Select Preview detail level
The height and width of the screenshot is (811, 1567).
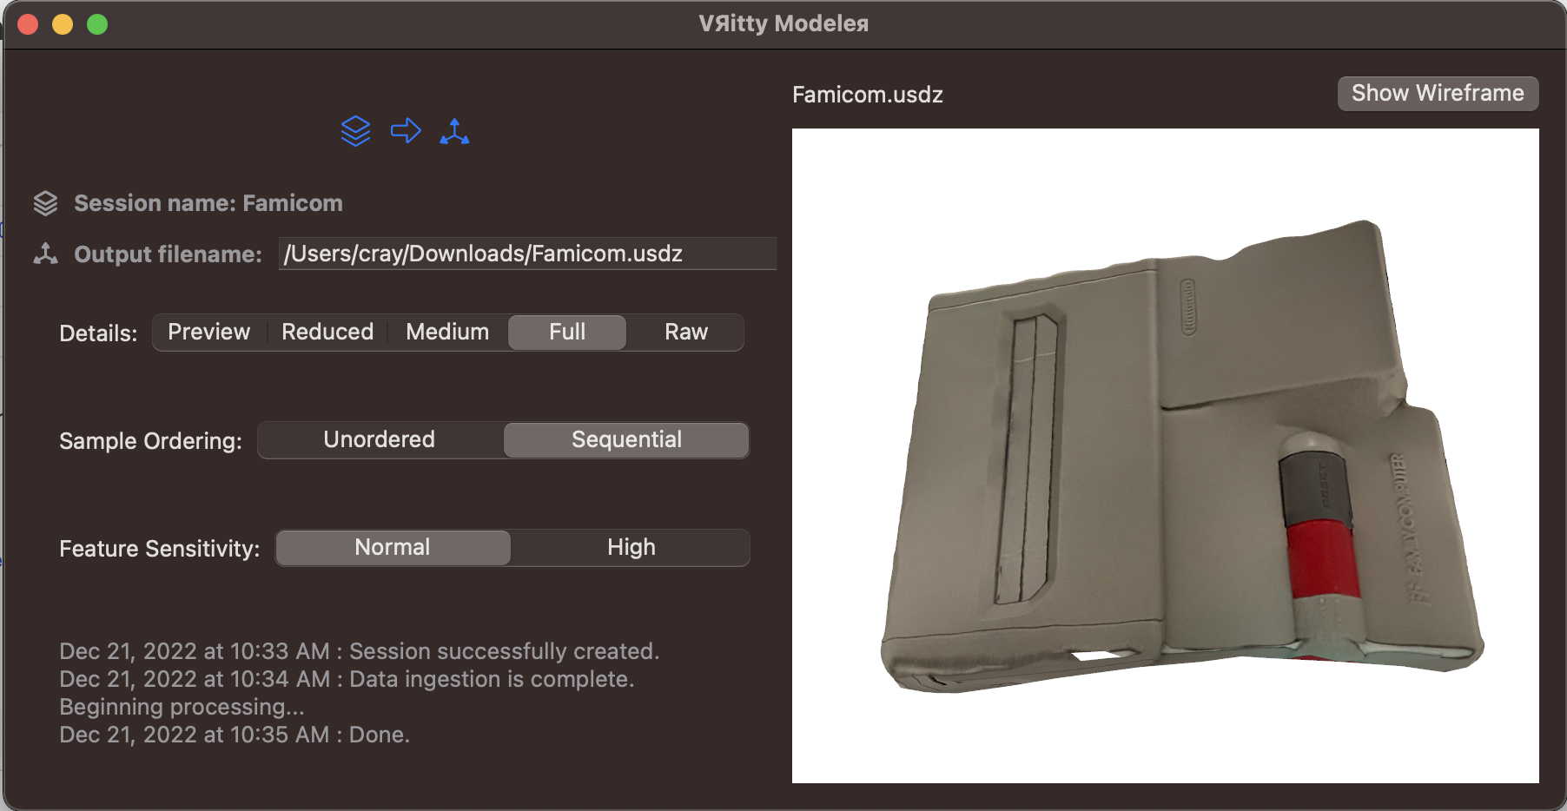coord(208,333)
